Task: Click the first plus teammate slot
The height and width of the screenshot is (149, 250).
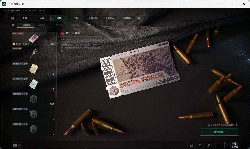Action: [220, 145]
